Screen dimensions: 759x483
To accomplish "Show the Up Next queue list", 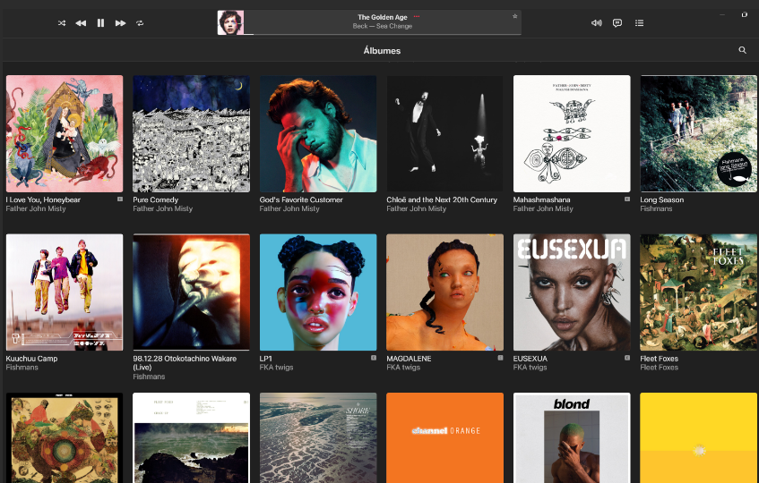I will coord(639,22).
